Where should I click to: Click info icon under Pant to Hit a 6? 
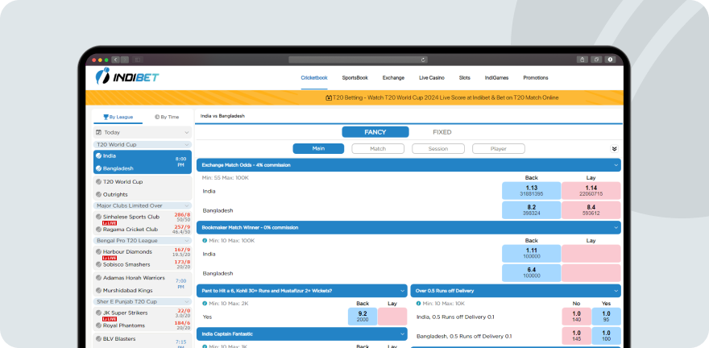click(x=205, y=304)
